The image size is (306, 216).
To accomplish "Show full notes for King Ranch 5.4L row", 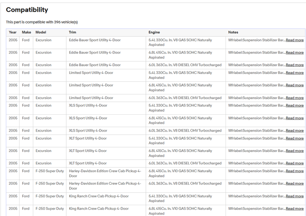I will 294,197.
